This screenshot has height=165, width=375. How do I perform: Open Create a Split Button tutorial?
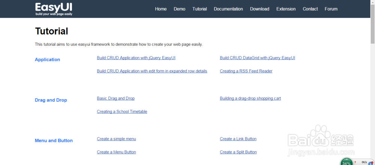point(238,152)
